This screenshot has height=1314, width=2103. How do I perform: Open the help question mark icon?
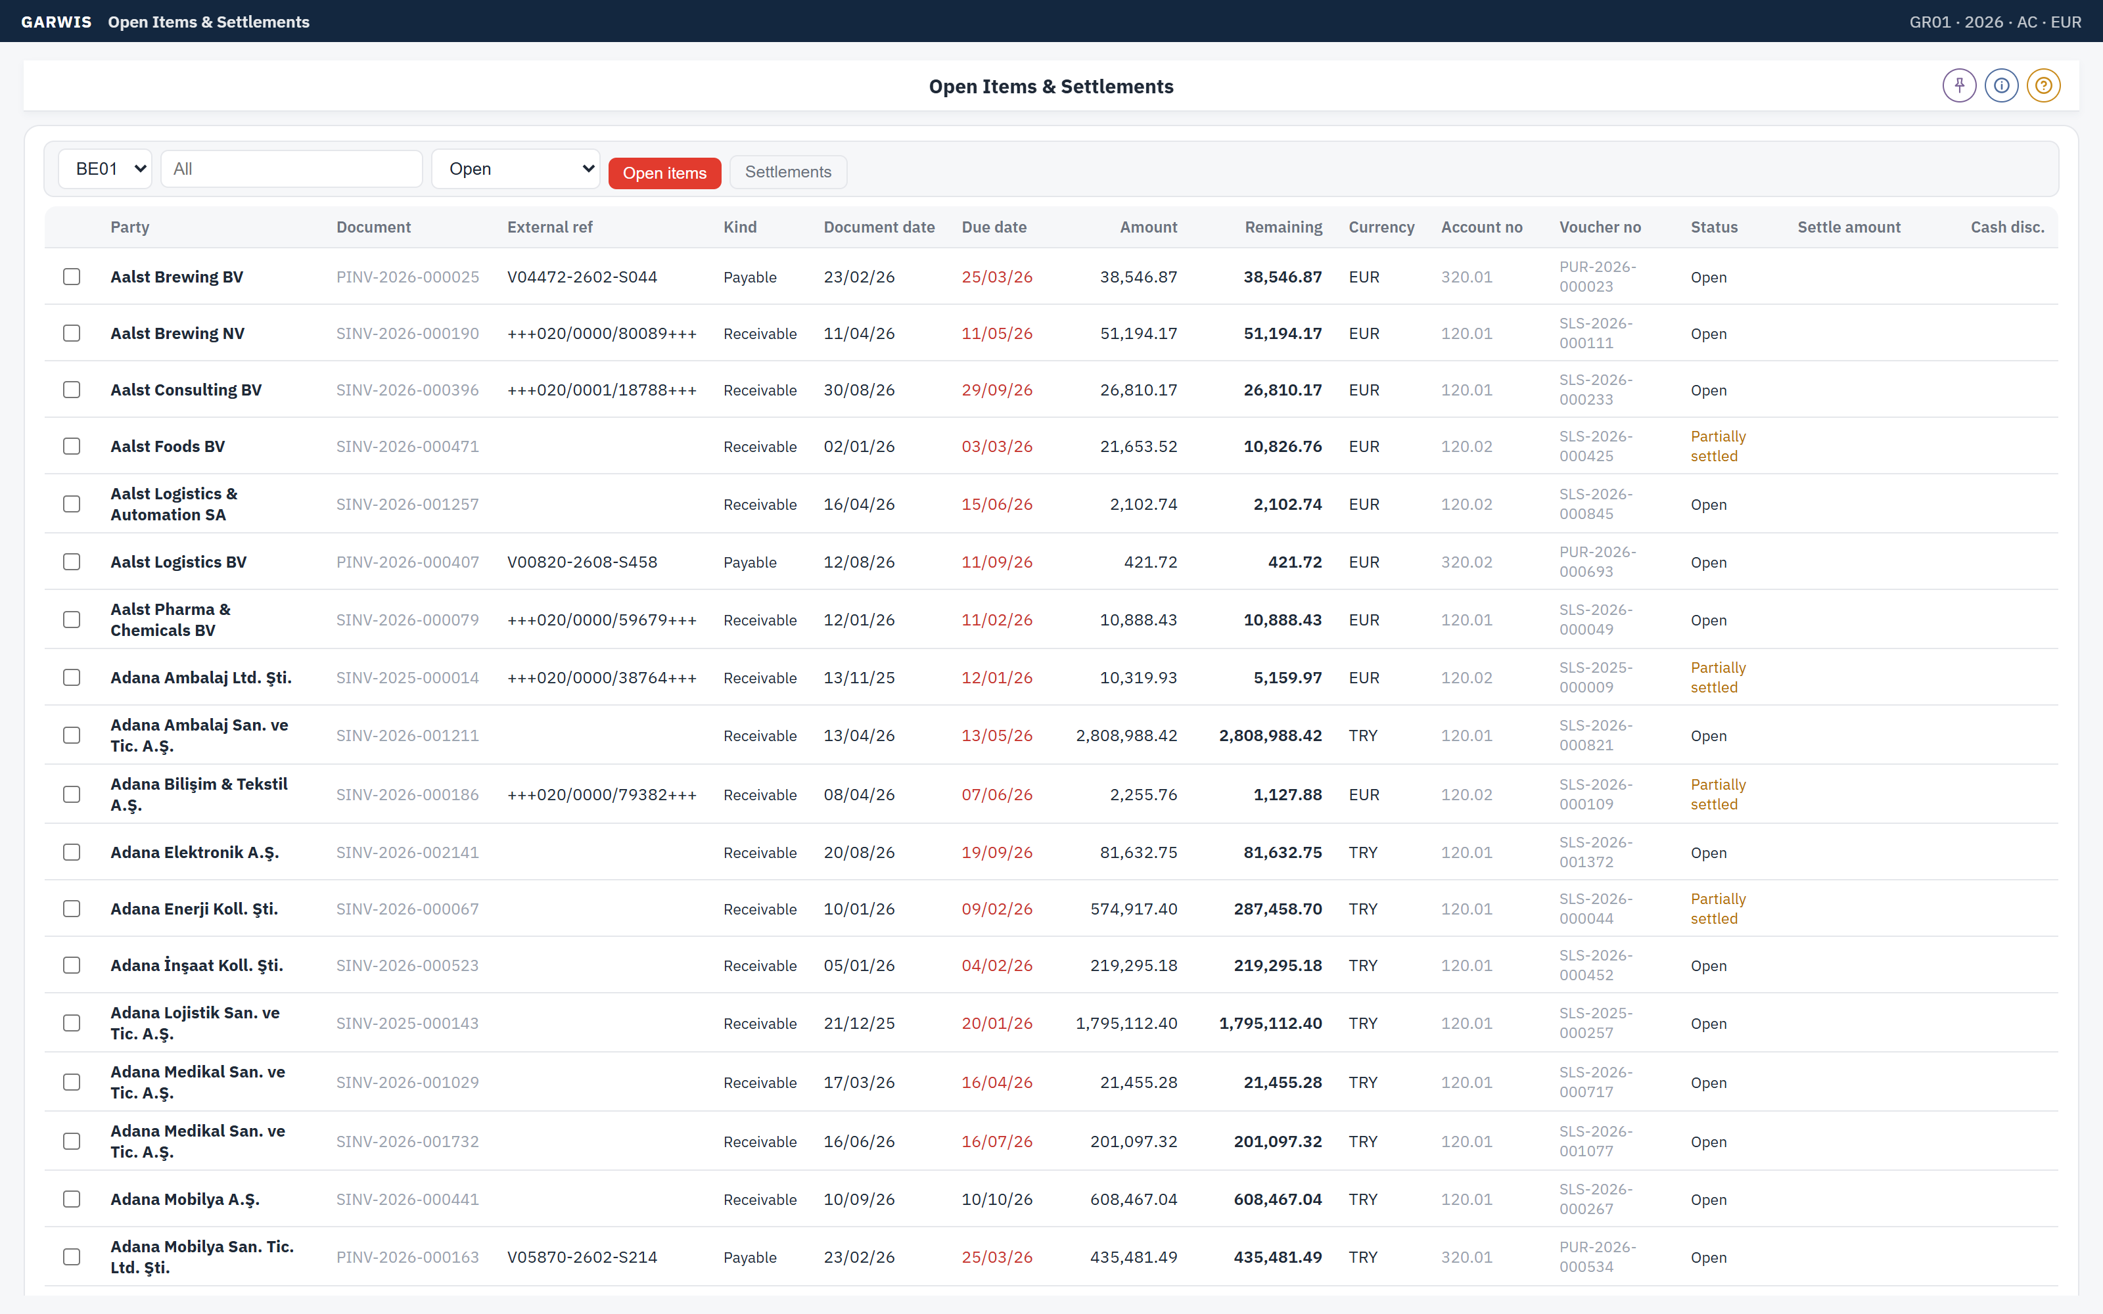(x=2043, y=85)
